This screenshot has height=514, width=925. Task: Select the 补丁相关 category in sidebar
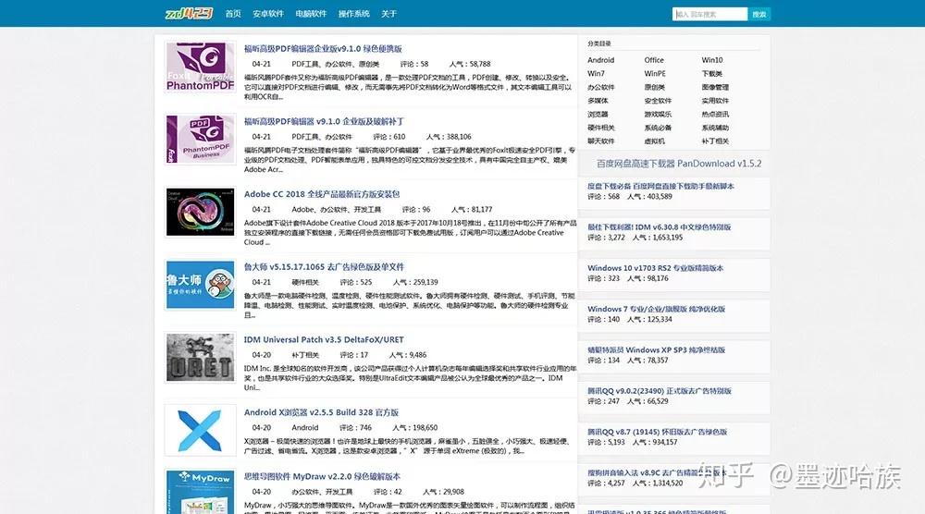[x=715, y=141]
